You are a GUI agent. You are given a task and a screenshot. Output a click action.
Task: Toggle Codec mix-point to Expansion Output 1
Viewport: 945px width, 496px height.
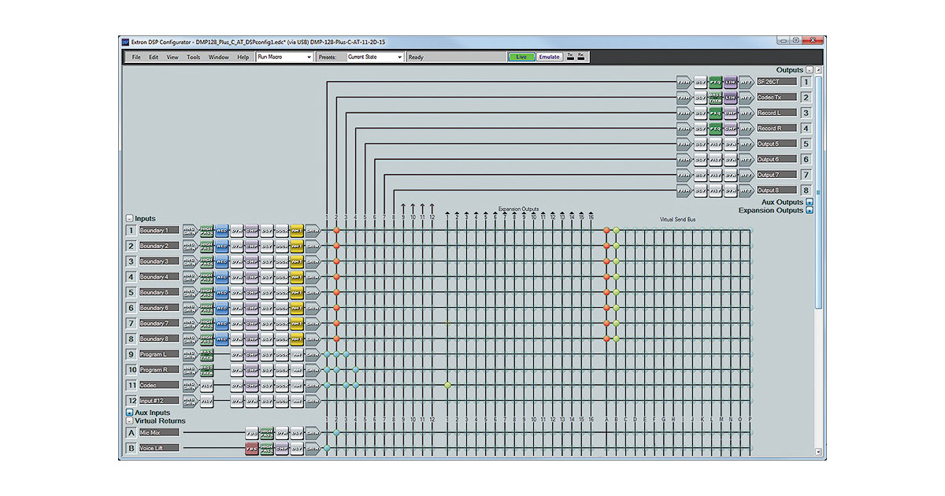(447, 385)
